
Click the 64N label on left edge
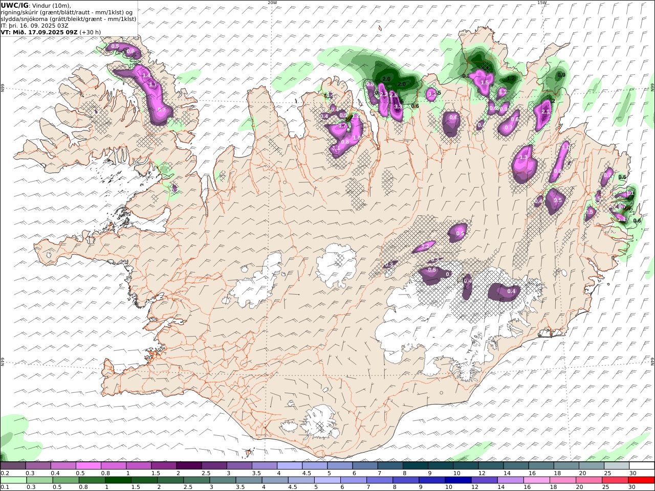[x=3, y=362]
